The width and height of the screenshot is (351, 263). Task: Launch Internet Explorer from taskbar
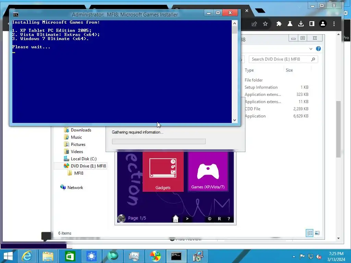point(27,256)
